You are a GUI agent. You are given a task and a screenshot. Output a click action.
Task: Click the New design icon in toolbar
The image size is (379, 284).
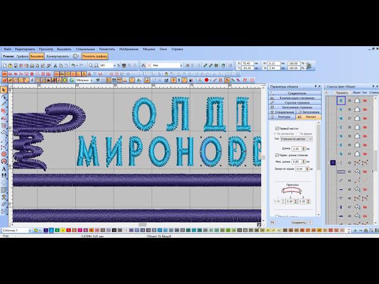[x=5, y=66]
